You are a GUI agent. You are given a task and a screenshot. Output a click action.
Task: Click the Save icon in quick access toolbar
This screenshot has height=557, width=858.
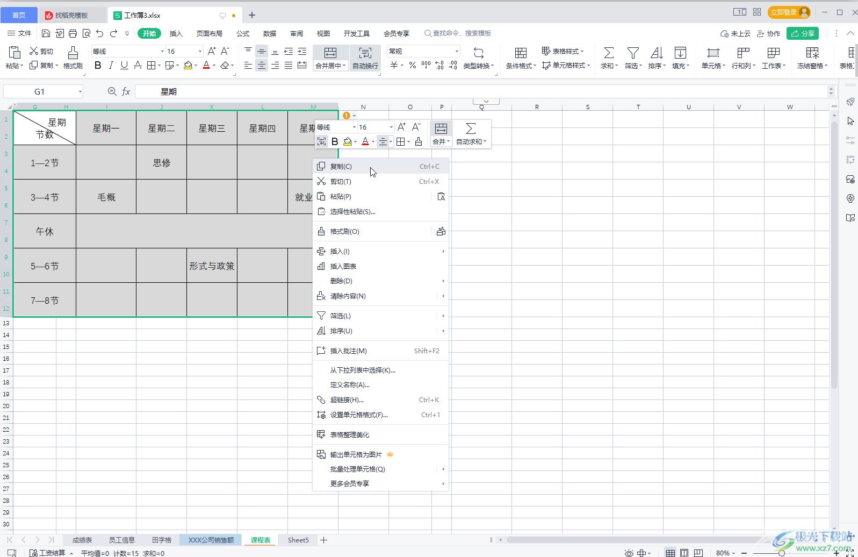pos(46,33)
